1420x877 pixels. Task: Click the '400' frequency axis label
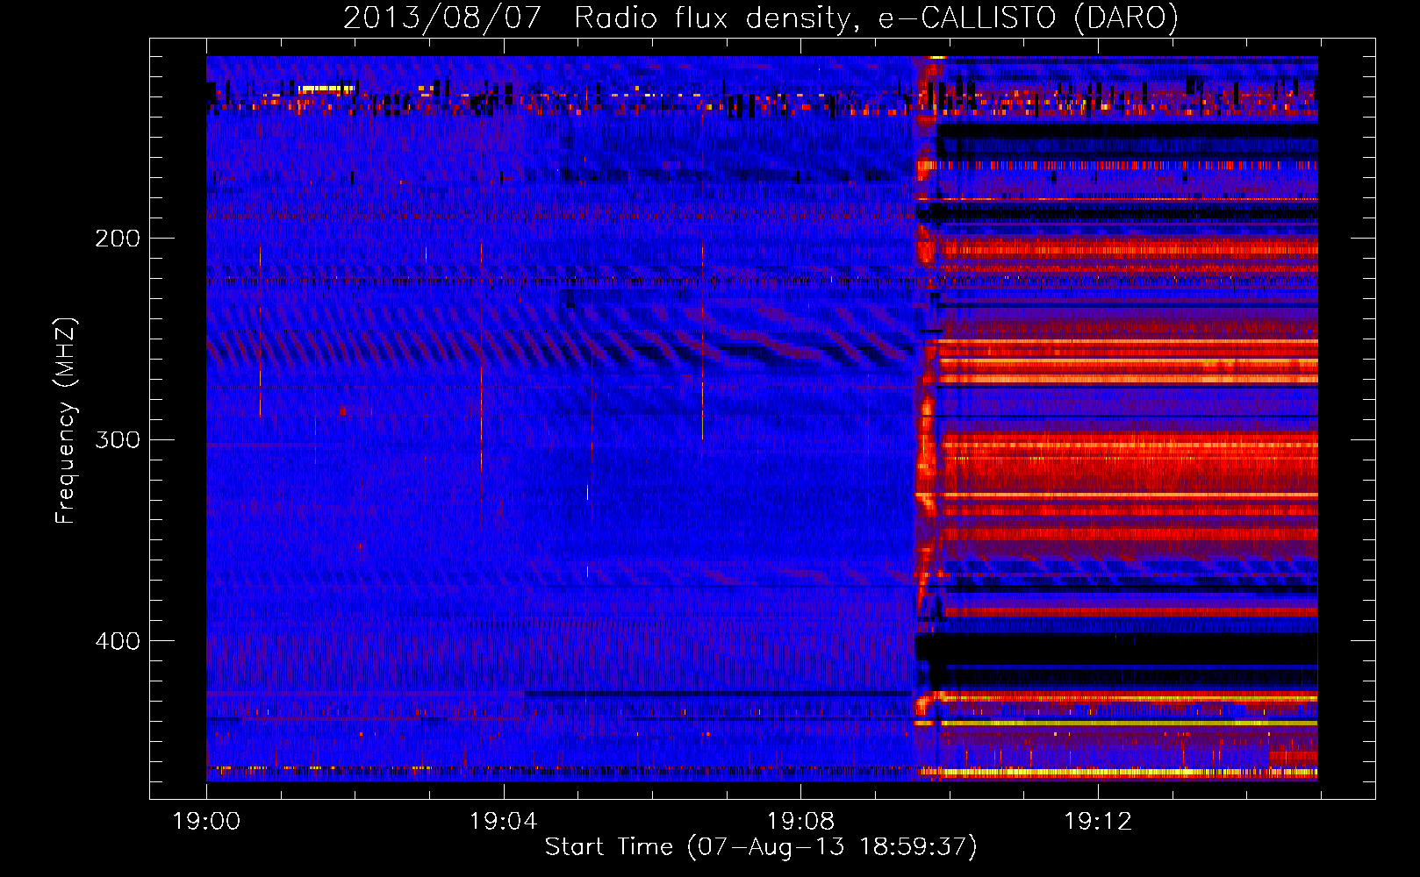[x=118, y=641]
